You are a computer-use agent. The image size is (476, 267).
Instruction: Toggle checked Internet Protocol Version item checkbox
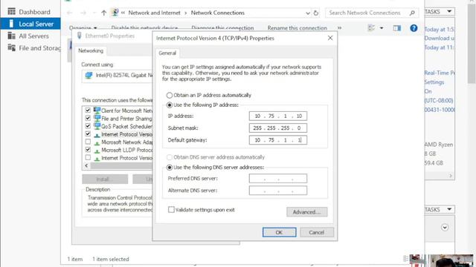tap(88, 133)
